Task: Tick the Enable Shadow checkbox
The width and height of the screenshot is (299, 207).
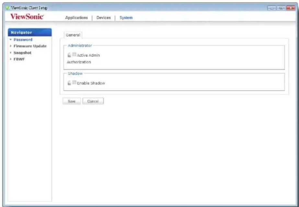Action: coord(74,82)
